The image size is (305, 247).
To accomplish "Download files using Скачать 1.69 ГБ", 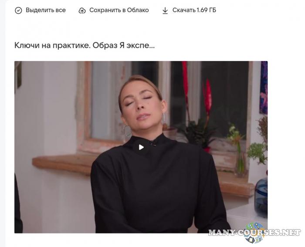I will 189,10.
